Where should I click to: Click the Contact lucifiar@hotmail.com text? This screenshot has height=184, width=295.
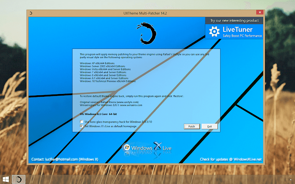coord(65,159)
